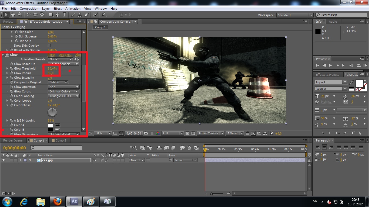Select the Hand tool
Screen dimensions: 369x207
13,15
